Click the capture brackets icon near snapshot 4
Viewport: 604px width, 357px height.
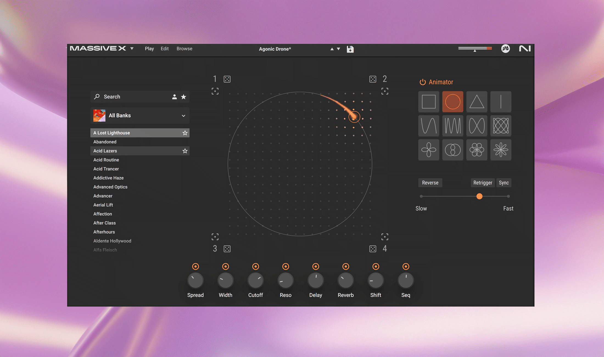[x=385, y=237]
